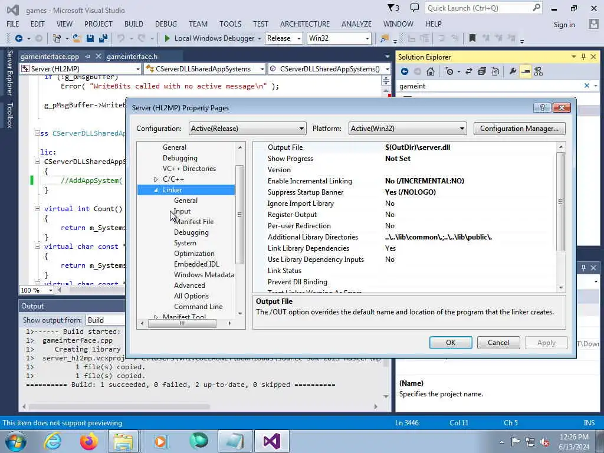Click the Sign in link
This screenshot has width=604, height=453.
pos(564,24)
